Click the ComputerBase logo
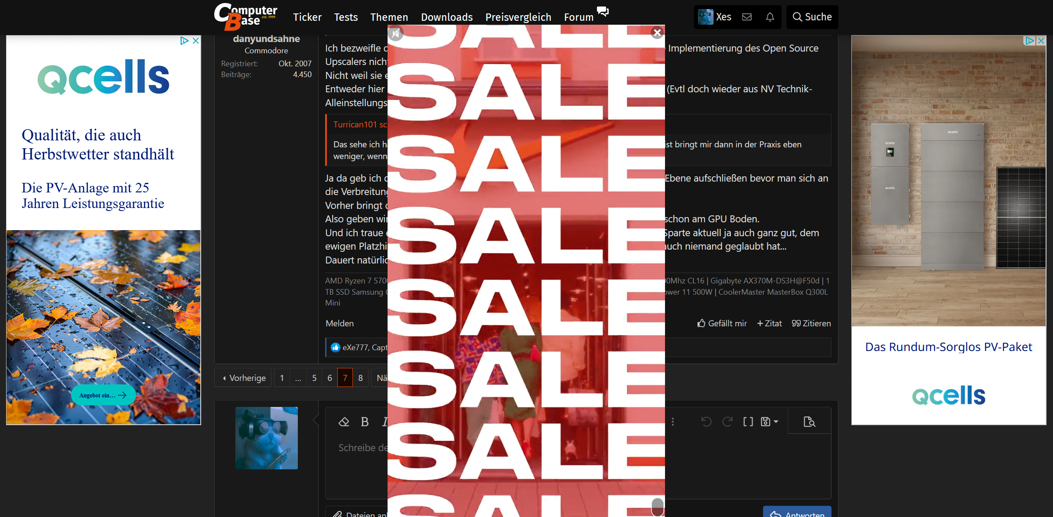This screenshot has width=1053, height=517. point(245,17)
